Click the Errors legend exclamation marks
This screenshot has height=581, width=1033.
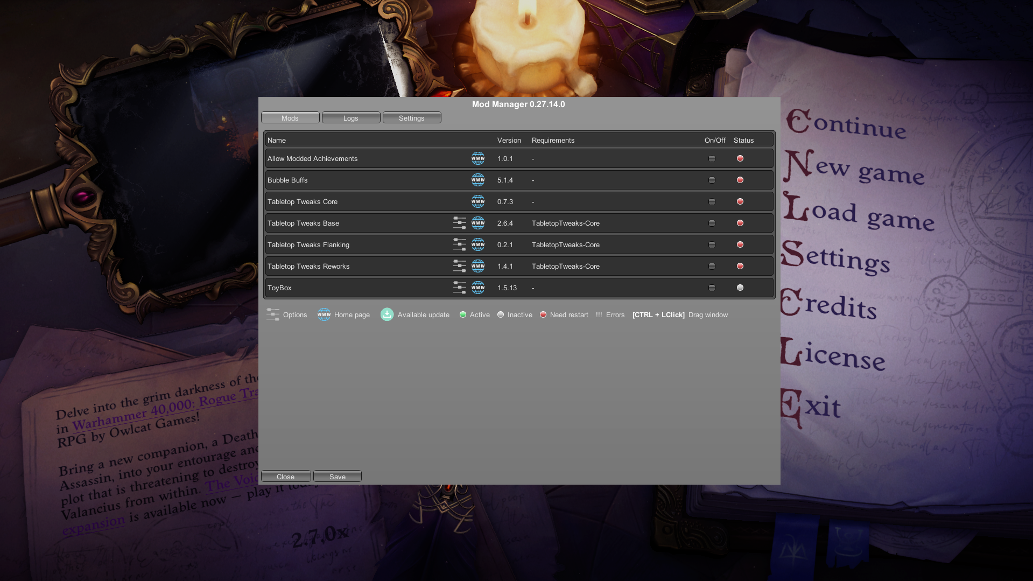pos(599,314)
